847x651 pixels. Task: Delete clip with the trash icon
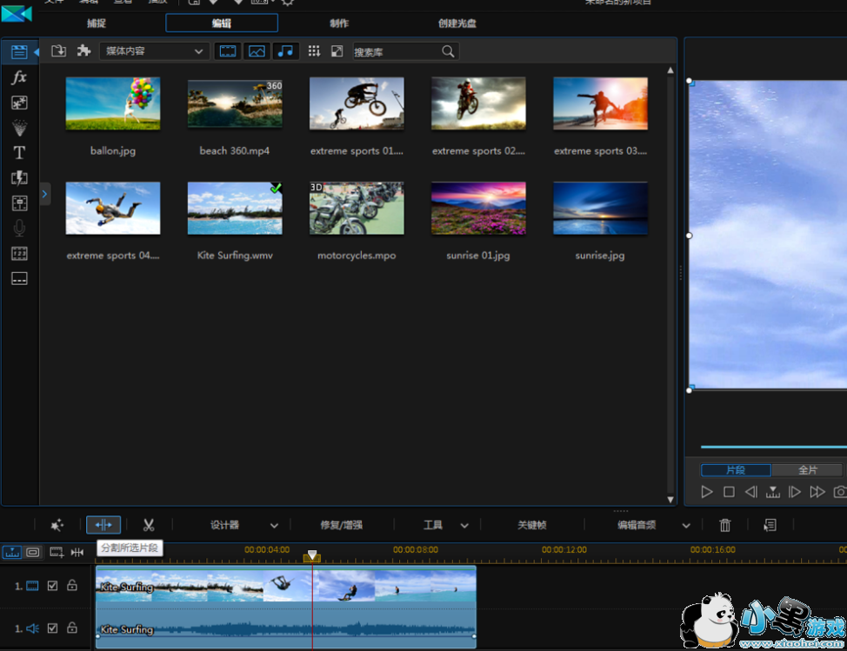tap(725, 525)
